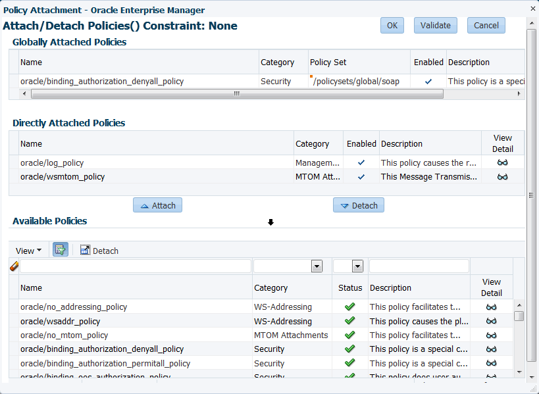View detail glasses for oracle/wsaddr_policy
Viewport: 539px width, 394px height.
point(491,321)
